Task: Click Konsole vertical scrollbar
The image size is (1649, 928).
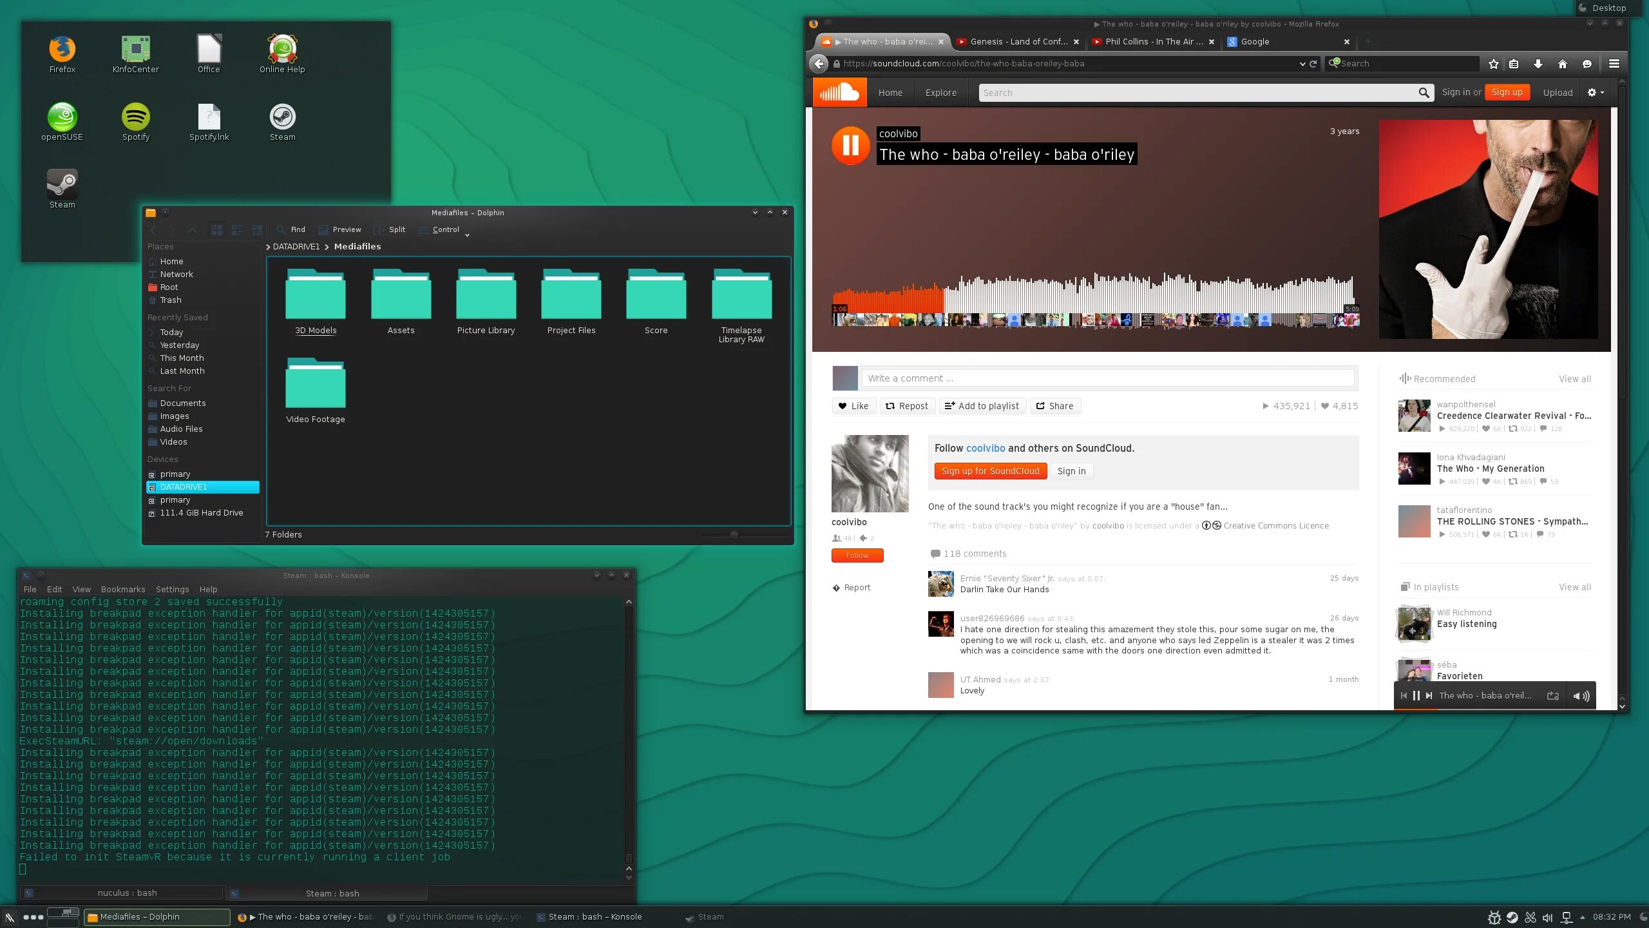Action: click(629, 735)
